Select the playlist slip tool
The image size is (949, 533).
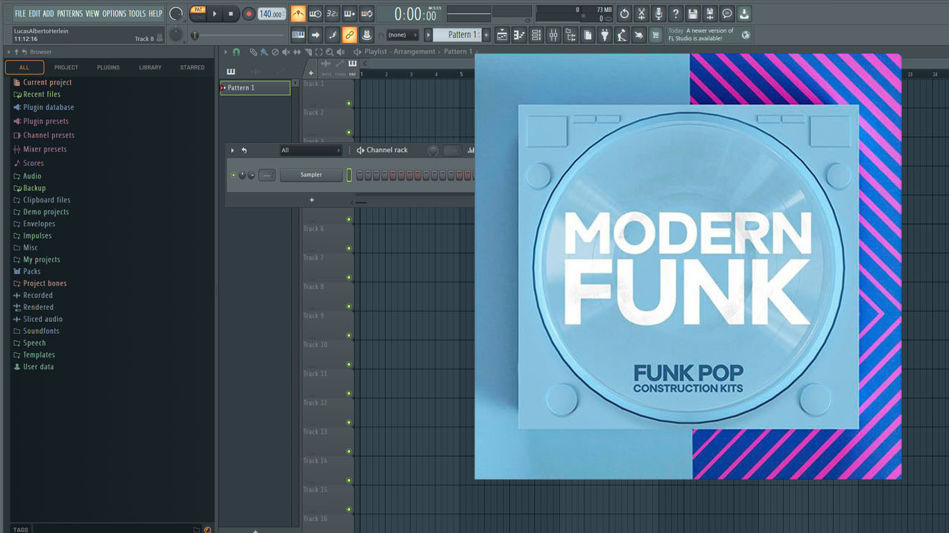[297, 52]
